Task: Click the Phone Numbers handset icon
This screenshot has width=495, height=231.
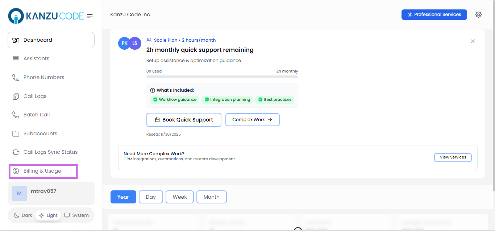Action: 16,78
